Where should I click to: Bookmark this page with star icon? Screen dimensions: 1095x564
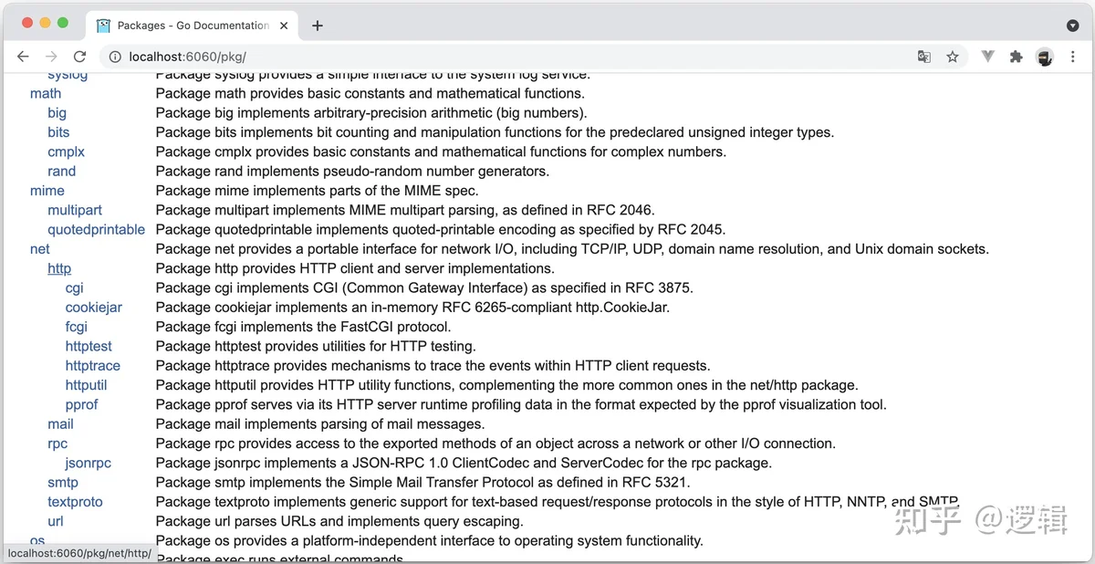pyautogui.click(x=953, y=57)
